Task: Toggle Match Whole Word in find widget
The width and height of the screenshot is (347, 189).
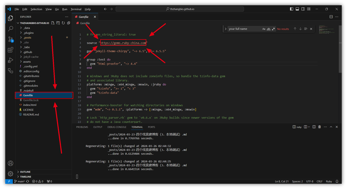Action: 268,29
